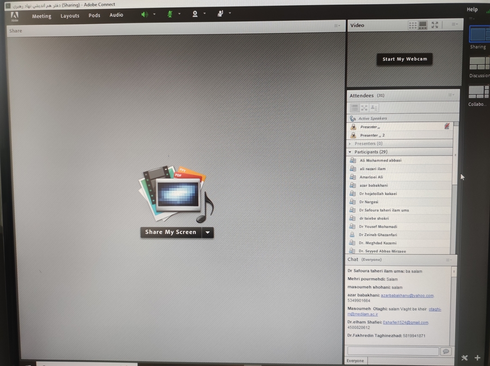Select the attendee list view icon

point(354,108)
